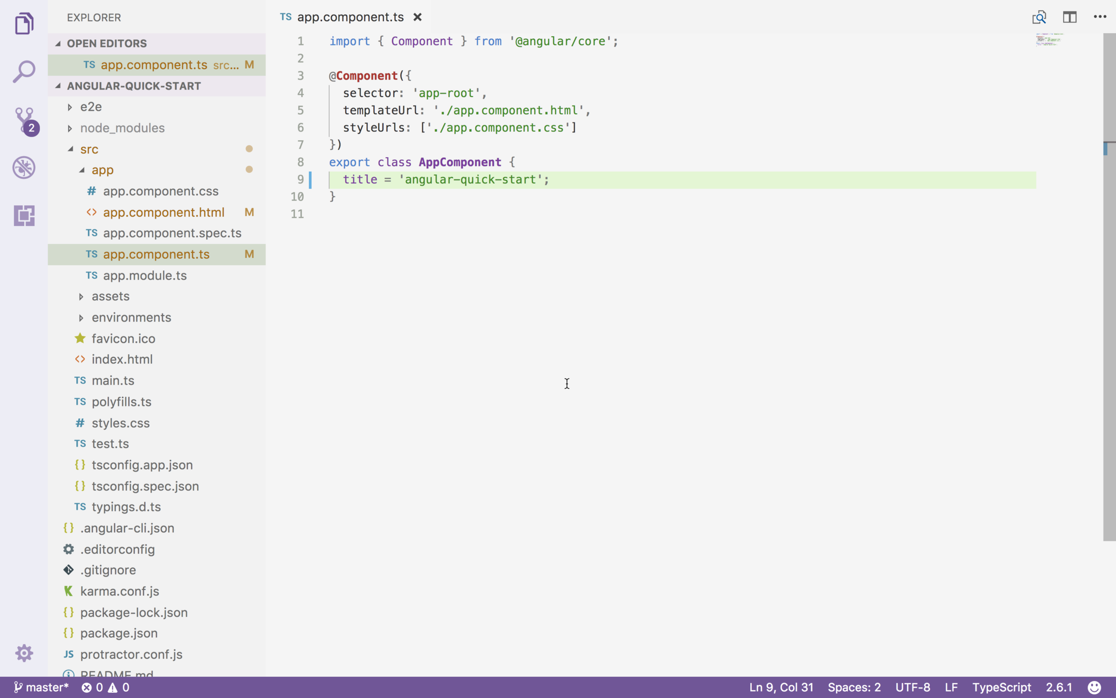This screenshot has width=1116, height=698.
Task: Open app.module.ts in the explorer
Action: 145,276
